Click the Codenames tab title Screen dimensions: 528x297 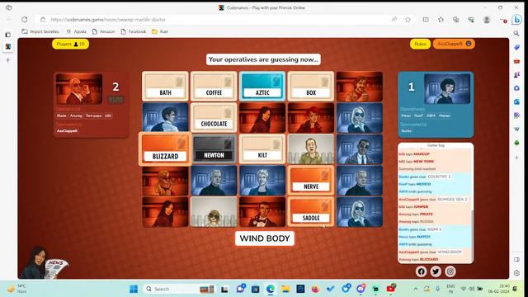(x=266, y=7)
